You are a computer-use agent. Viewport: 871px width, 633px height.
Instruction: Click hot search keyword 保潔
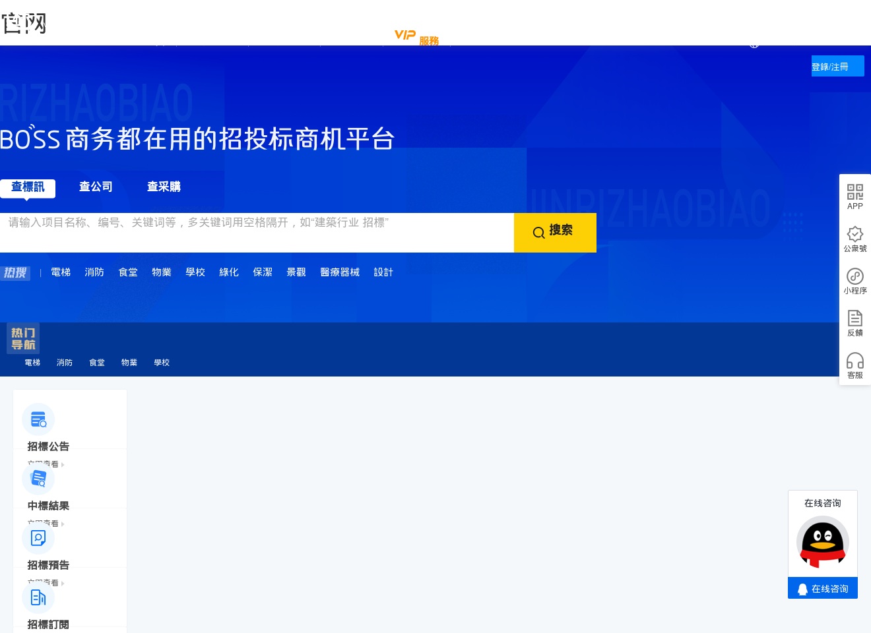(263, 272)
